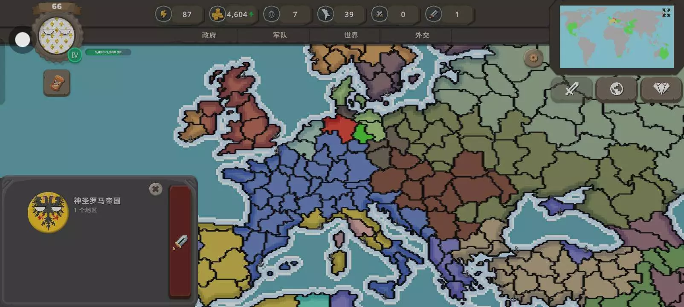Click the gold coins icon
Screen dimensions: 684x307
point(217,14)
